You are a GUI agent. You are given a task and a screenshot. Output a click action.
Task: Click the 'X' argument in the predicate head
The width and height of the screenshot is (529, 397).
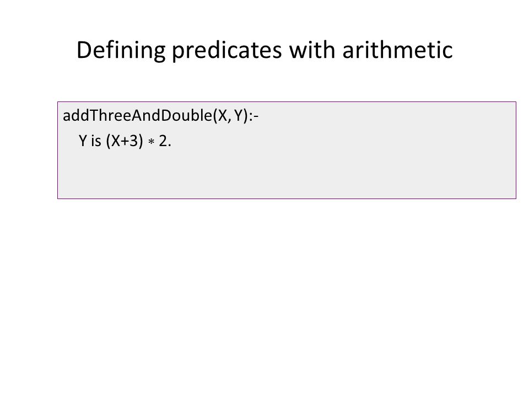(x=223, y=116)
